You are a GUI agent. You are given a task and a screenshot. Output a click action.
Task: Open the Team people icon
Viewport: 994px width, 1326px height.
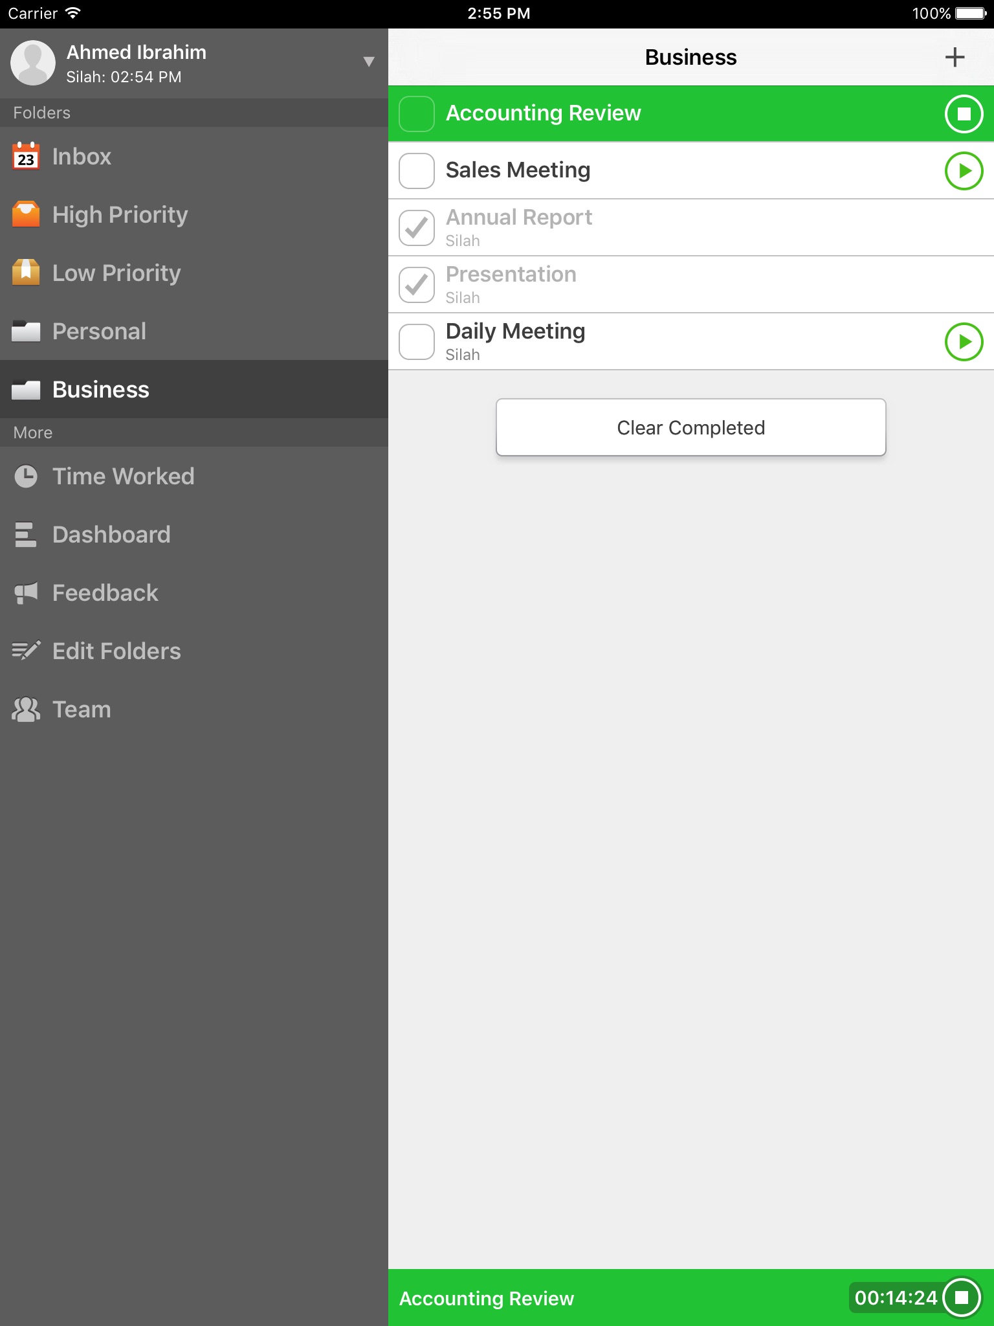(x=26, y=710)
